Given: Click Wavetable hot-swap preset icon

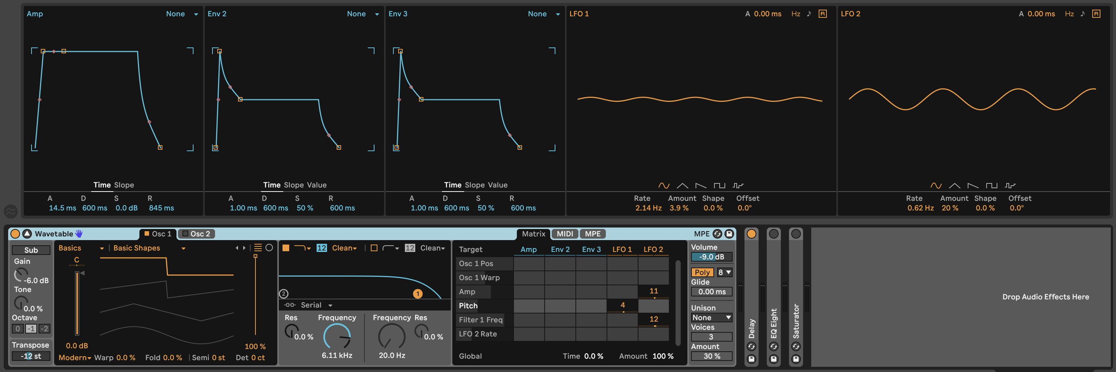Looking at the screenshot, I should point(717,234).
